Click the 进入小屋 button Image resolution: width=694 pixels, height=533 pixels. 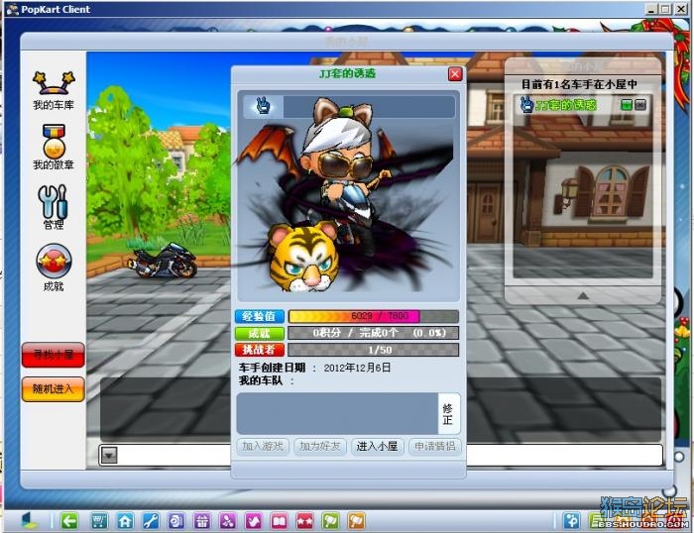377,446
